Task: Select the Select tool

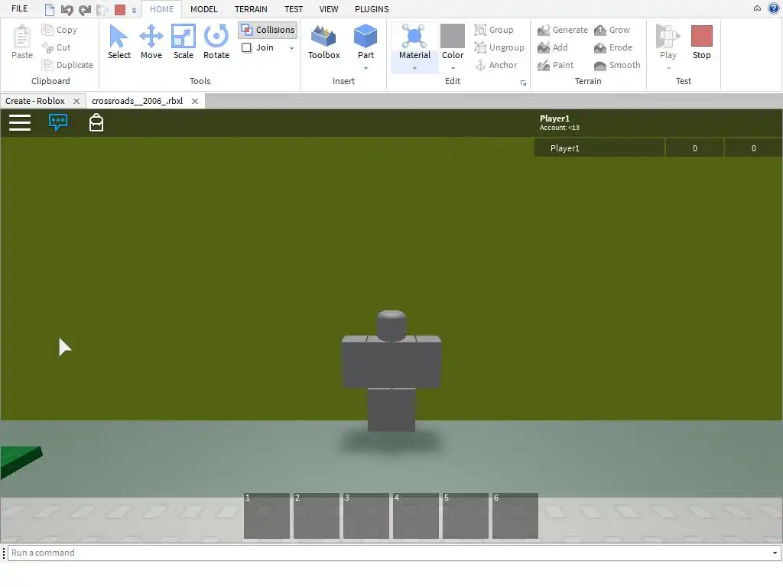Action: pyautogui.click(x=119, y=43)
